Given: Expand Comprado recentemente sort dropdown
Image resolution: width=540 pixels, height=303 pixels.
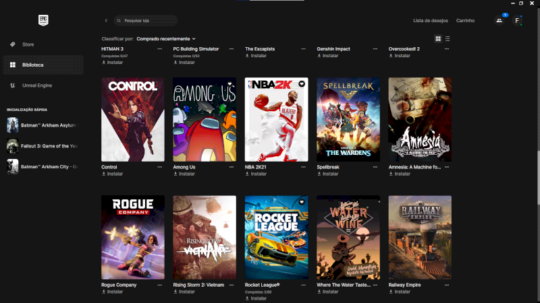Looking at the screenshot, I should 166,39.
